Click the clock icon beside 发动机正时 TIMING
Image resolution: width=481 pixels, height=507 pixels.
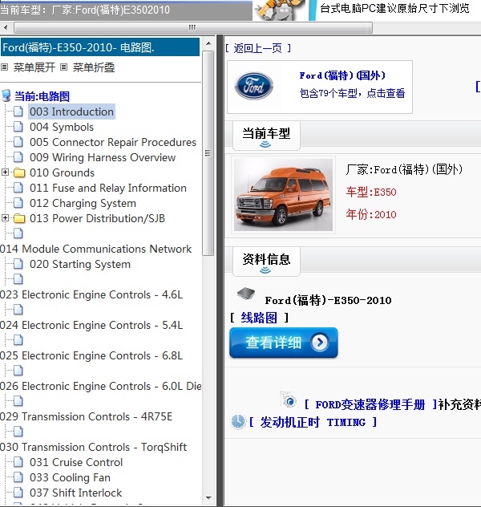tap(238, 421)
